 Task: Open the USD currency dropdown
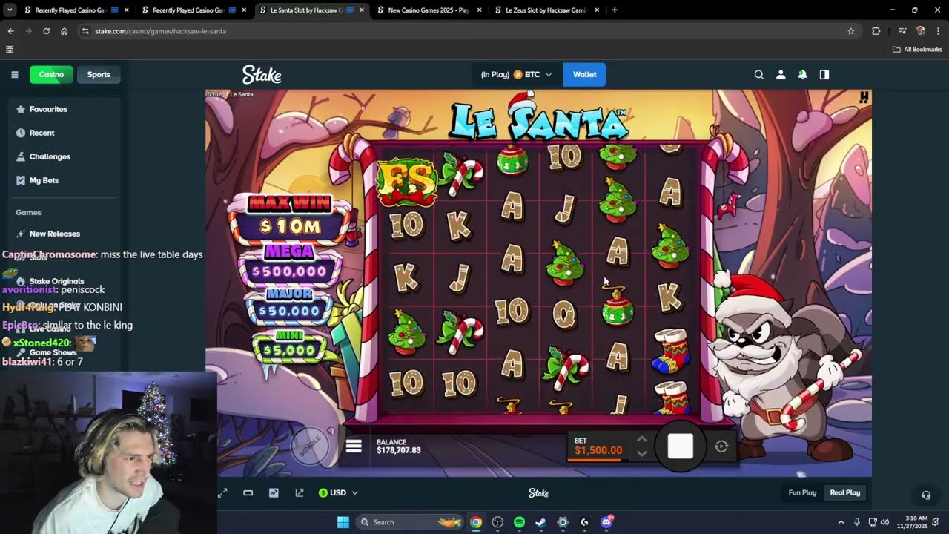tap(338, 492)
